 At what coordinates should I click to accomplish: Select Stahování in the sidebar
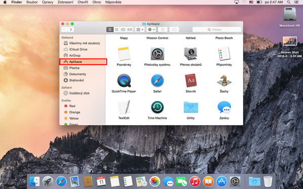82,80
